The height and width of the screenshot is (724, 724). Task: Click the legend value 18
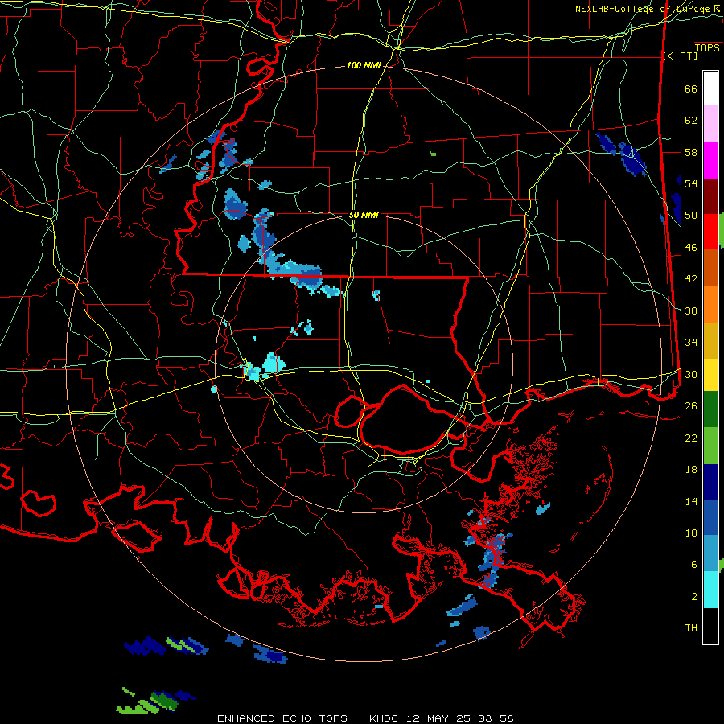click(x=691, y=470)
